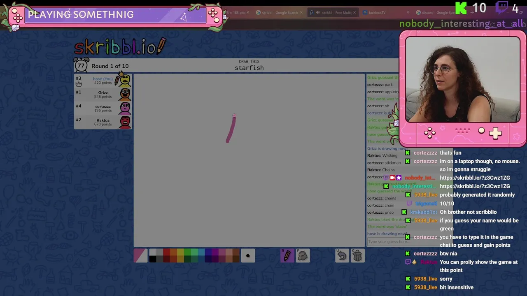Image resolution: width=527 pixels, height=296 pixels.
Task: Pick the black color swatch
Action: pyautogui.click(x=153, y=259)
